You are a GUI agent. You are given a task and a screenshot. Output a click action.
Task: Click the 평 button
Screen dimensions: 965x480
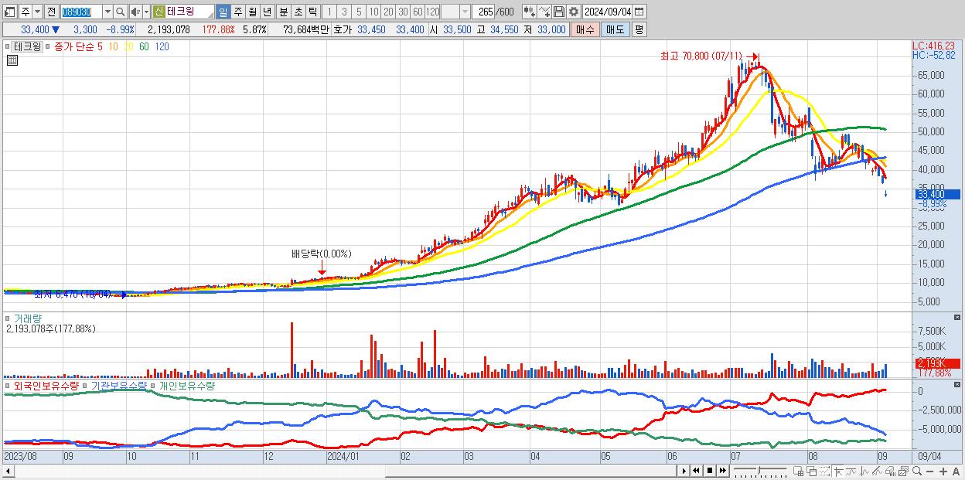pos(639,29)
